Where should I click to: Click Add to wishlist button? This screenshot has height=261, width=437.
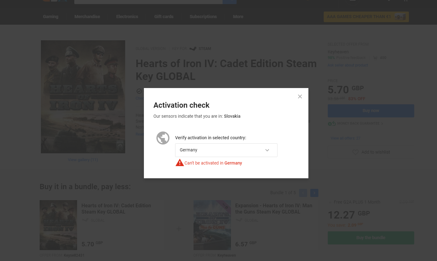point(371,152)
